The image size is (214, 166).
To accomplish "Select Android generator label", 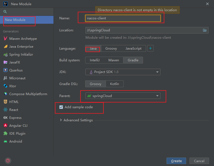I will point(16,141).
